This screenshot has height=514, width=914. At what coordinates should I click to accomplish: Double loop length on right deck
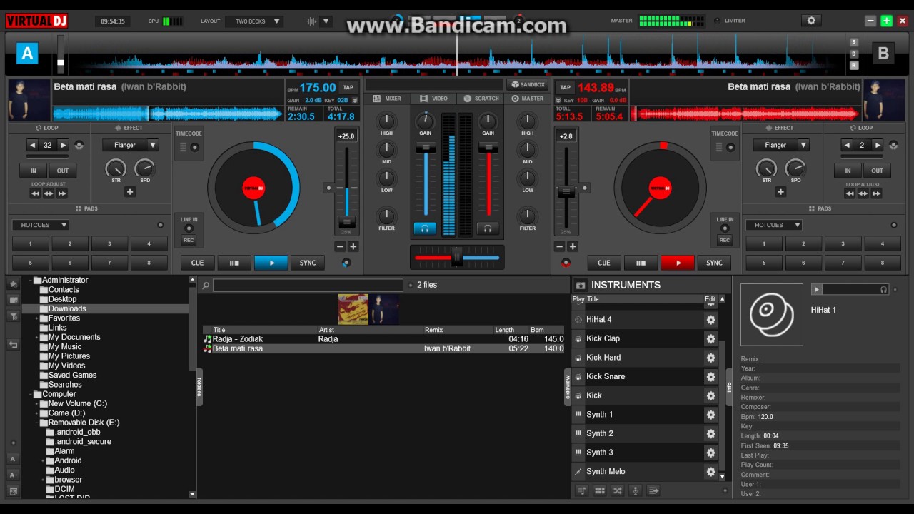pos(878,145)
